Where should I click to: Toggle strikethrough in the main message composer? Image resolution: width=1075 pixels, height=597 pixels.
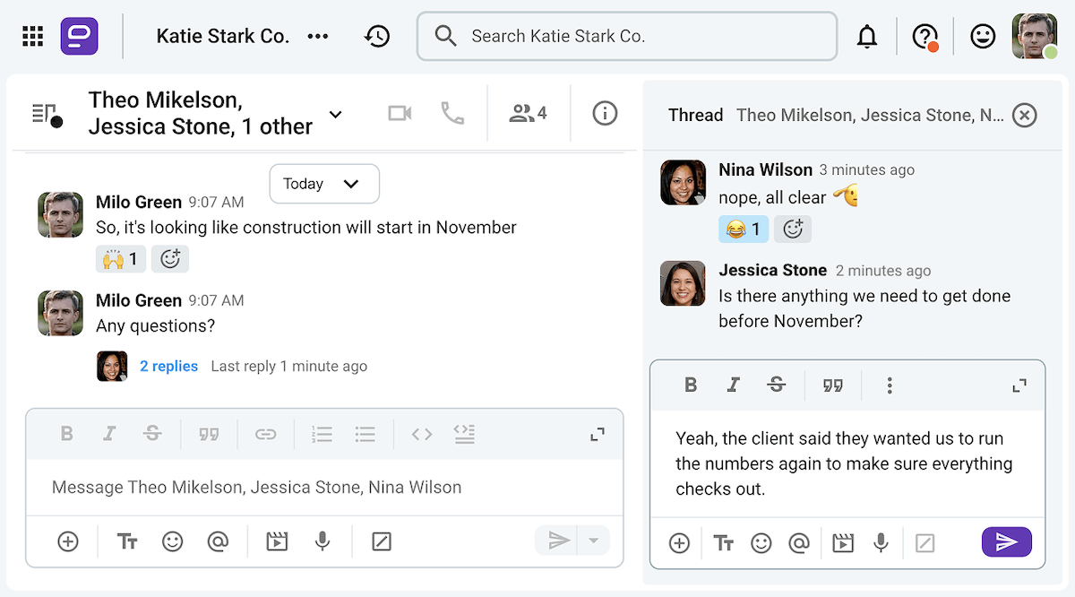coord(152,433)
